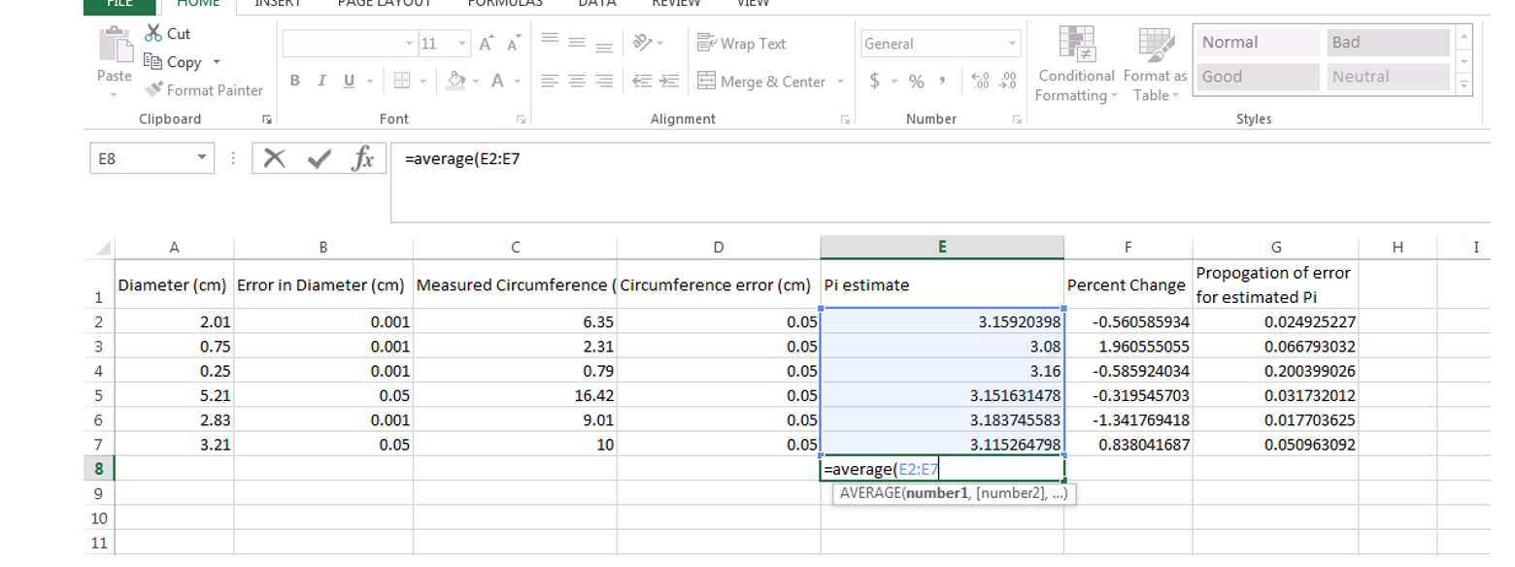This screenshot has height=567, width=1515.
Task: Click the Paste clipboard icon
Action: point(115,45)
